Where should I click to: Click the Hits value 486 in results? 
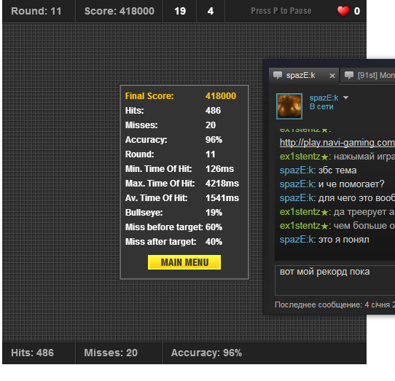click(213, 111)
